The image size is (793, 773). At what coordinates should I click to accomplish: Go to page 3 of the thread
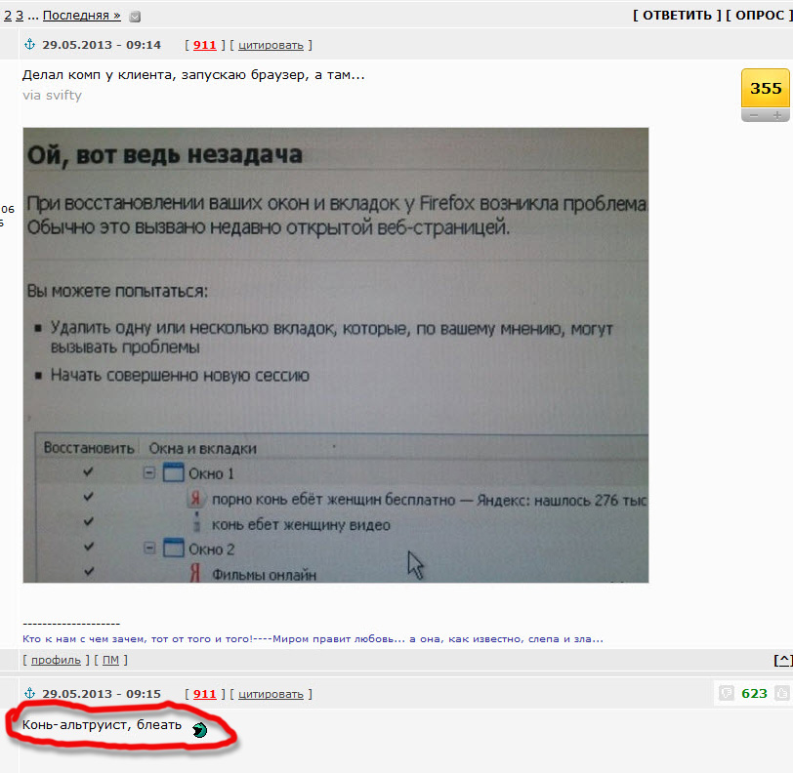coord(20,16)
